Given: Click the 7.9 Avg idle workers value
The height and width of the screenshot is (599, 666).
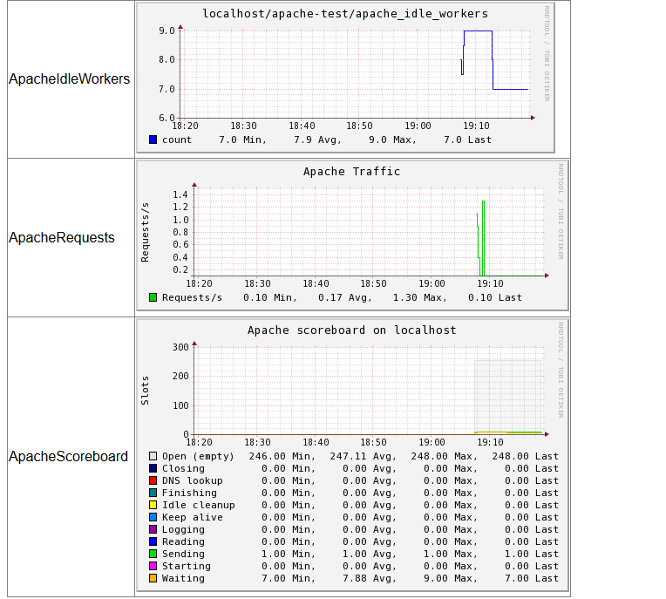Looking at the screenshot, I should click(317, 140).
